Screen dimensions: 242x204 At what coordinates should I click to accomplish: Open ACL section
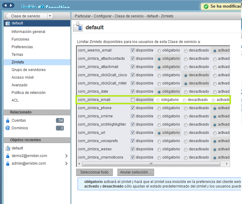point(15,100)
